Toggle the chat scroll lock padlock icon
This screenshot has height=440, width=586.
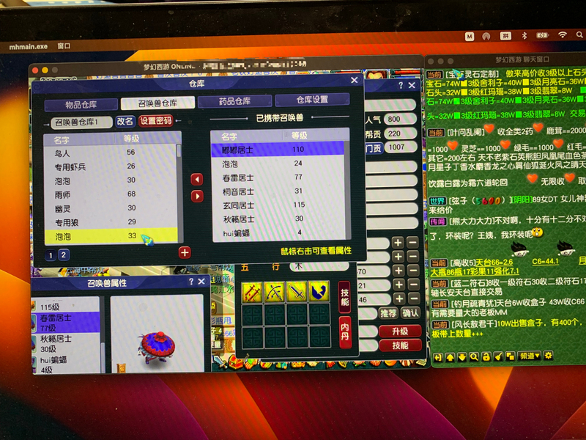click(486, 356)
